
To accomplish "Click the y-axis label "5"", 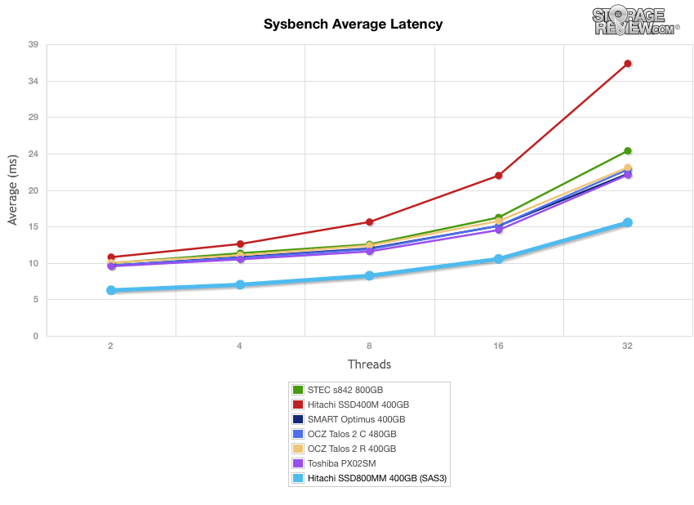I will [36, 299].
